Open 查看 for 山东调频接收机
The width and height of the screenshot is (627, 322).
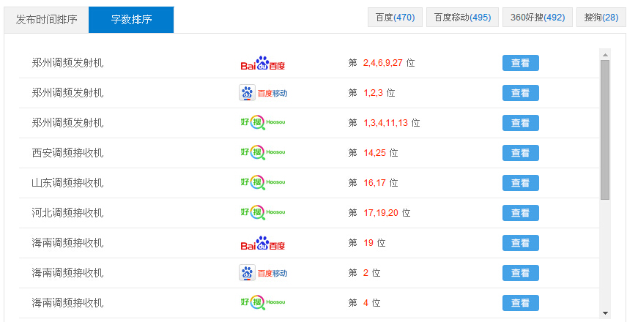click(x=521, y=183)
